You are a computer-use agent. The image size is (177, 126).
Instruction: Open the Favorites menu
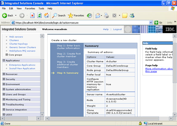30,9
